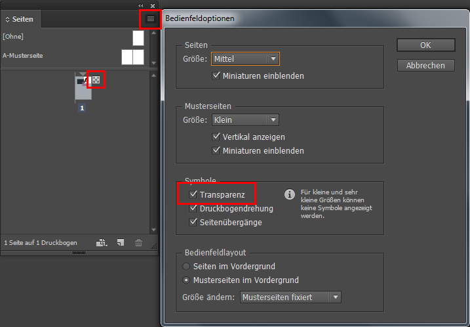Open the Musterseiten Größe dropdown set to Klein
Screen dimensions: 470x327
[246, 120]
